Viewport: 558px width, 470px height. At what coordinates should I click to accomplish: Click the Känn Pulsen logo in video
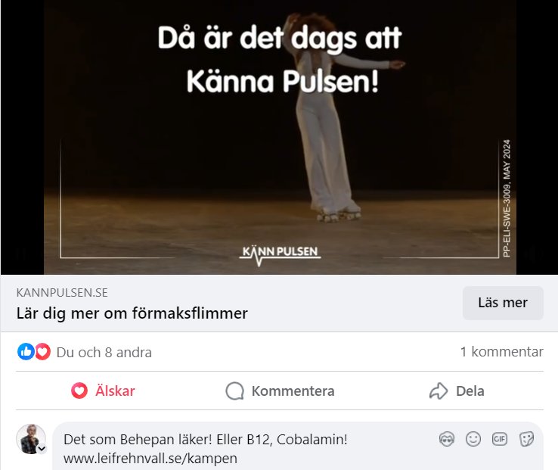click(x=280, y=255)
